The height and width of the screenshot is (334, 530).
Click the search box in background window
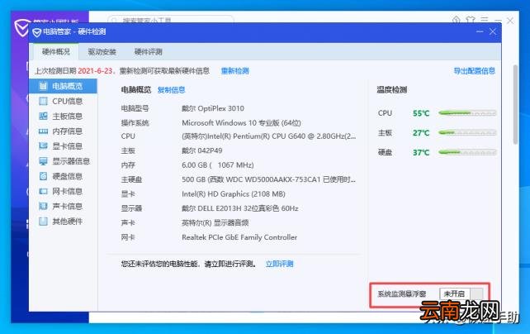point(171,20)
